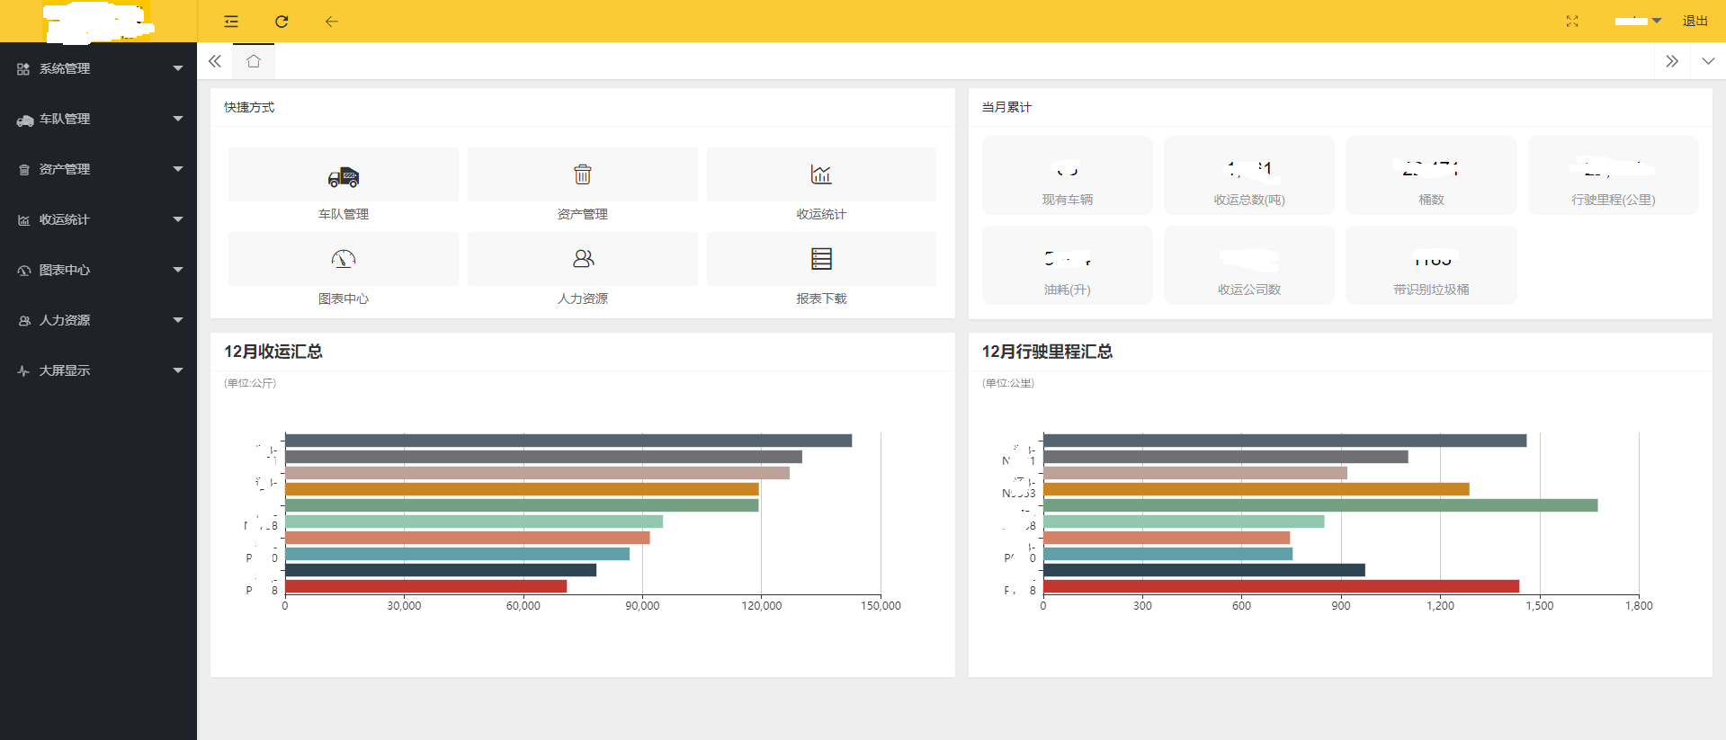Click 资产管理 sidebar trash icon
This screenshot has width=1726, height=740.
[x=24, y=170]
